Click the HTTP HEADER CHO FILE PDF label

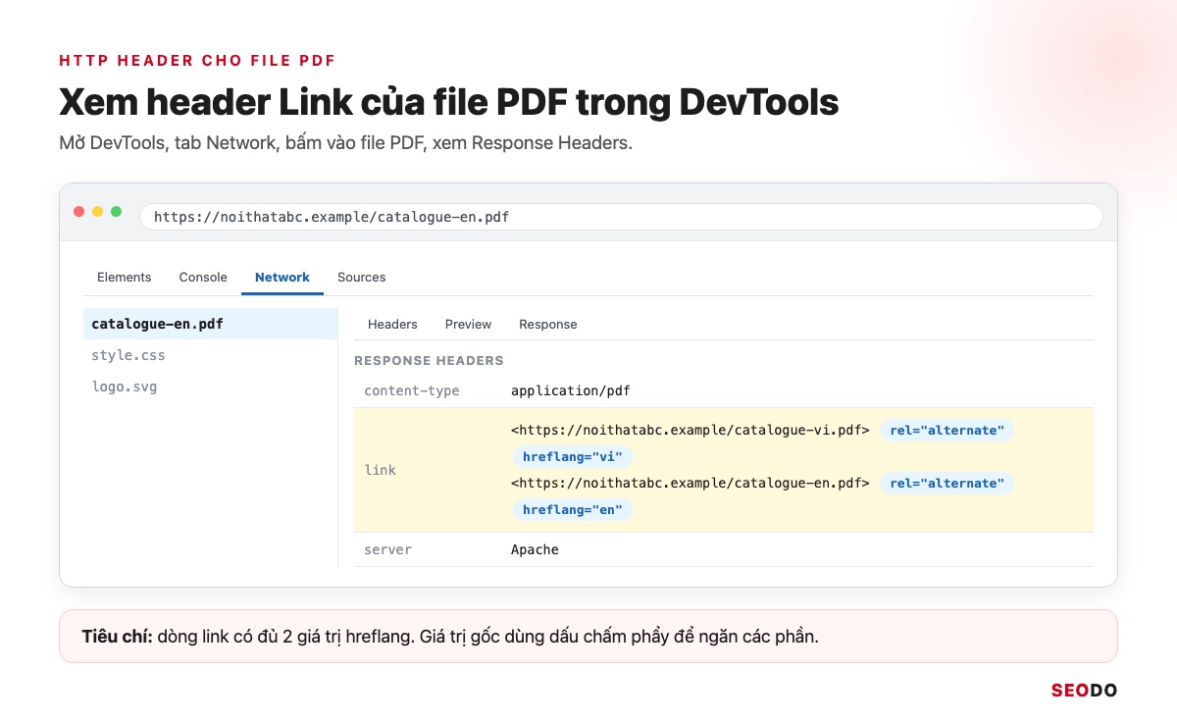click(197, 60)
